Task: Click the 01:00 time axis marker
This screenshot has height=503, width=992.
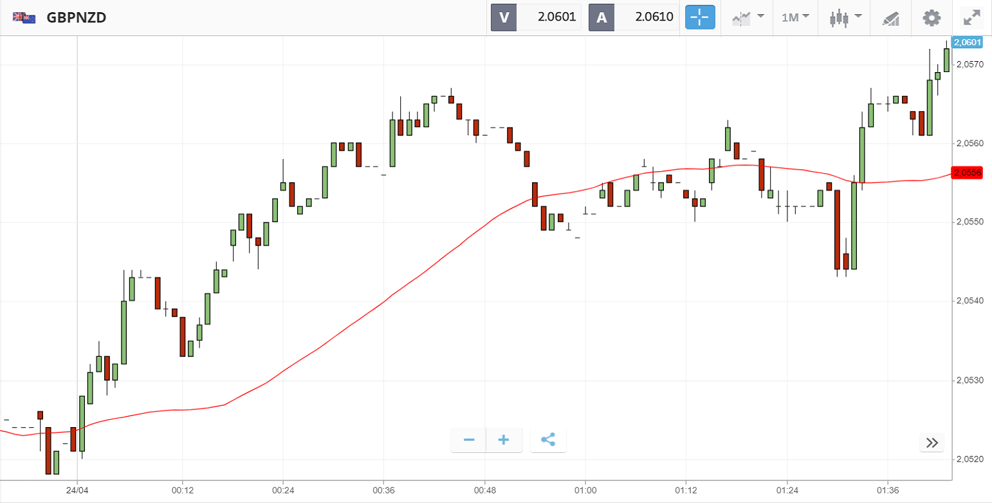Action: (585, 489)
